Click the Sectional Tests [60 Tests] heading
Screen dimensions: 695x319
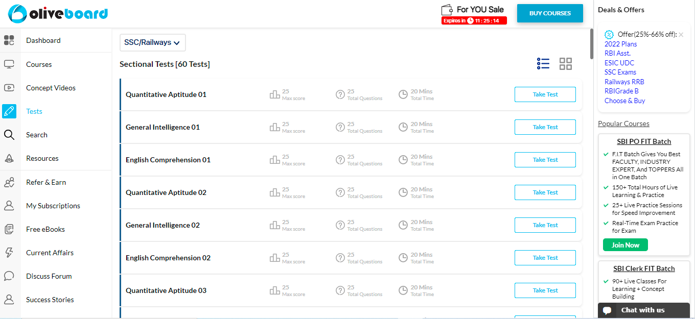point(165,64)
